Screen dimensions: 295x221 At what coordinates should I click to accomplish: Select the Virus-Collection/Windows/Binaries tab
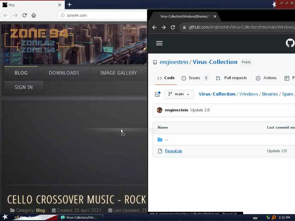pyautogui.click(x=185, y=16)
